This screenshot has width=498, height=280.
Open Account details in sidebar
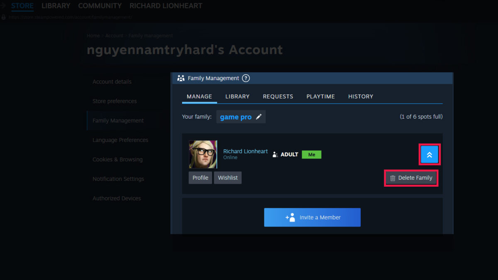[112, 82]
